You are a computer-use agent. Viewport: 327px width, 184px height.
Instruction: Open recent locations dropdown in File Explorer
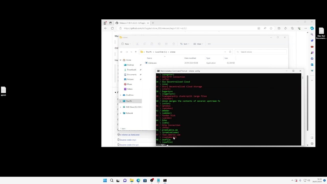pos(131,52)
